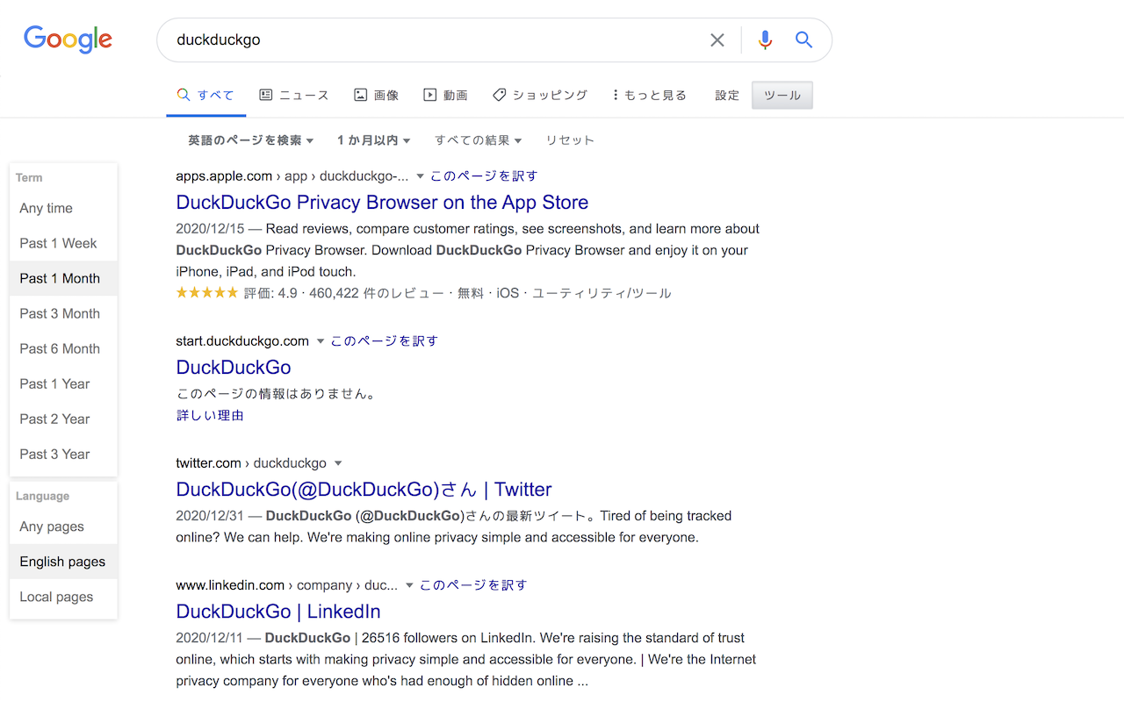
Task: Open the すべての結果 results dropdown
Action: (478, 140)
